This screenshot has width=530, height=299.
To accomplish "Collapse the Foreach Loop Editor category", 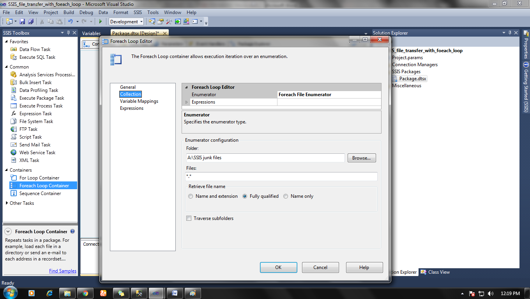I will [186, 87].
